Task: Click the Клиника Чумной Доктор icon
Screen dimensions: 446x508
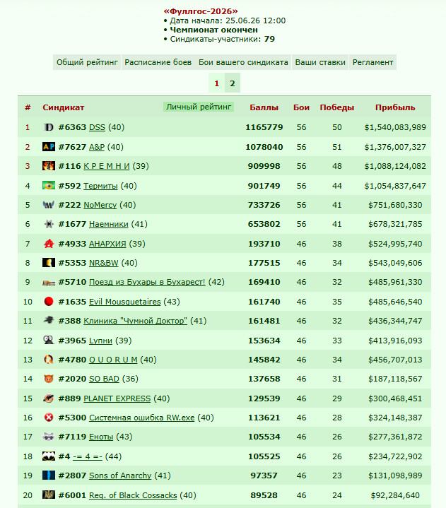Action: click(49, 321)
